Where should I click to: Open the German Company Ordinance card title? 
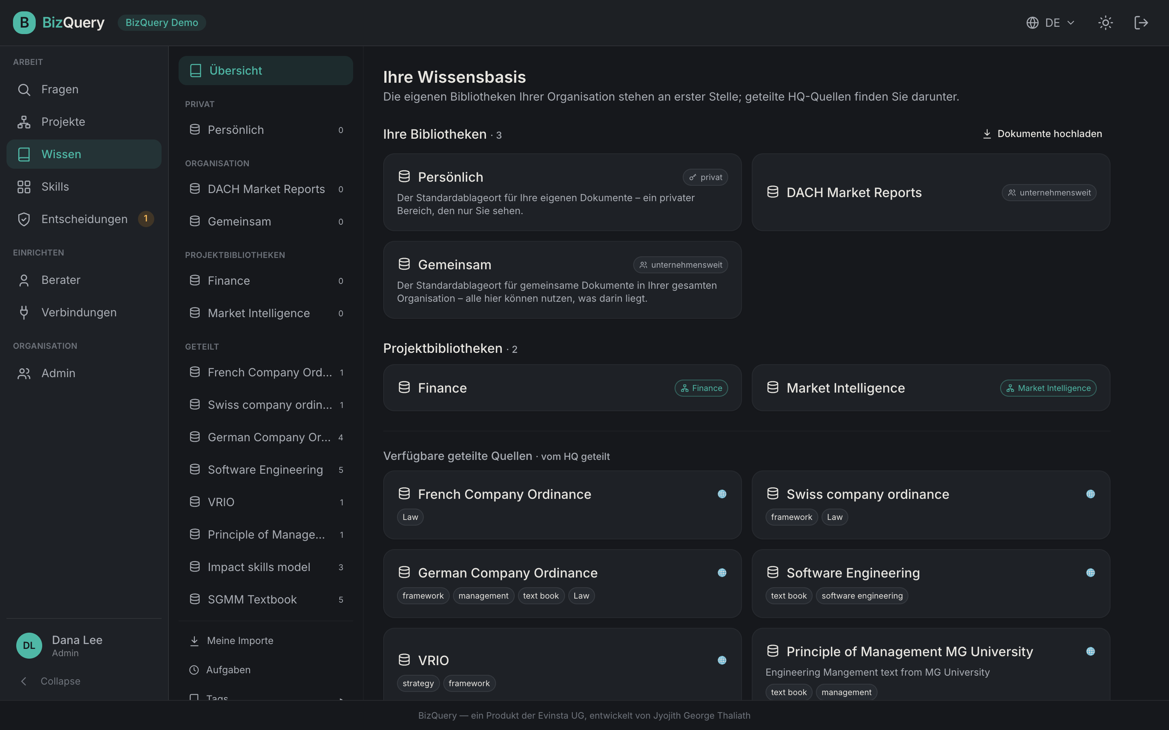tap(507, 573)
